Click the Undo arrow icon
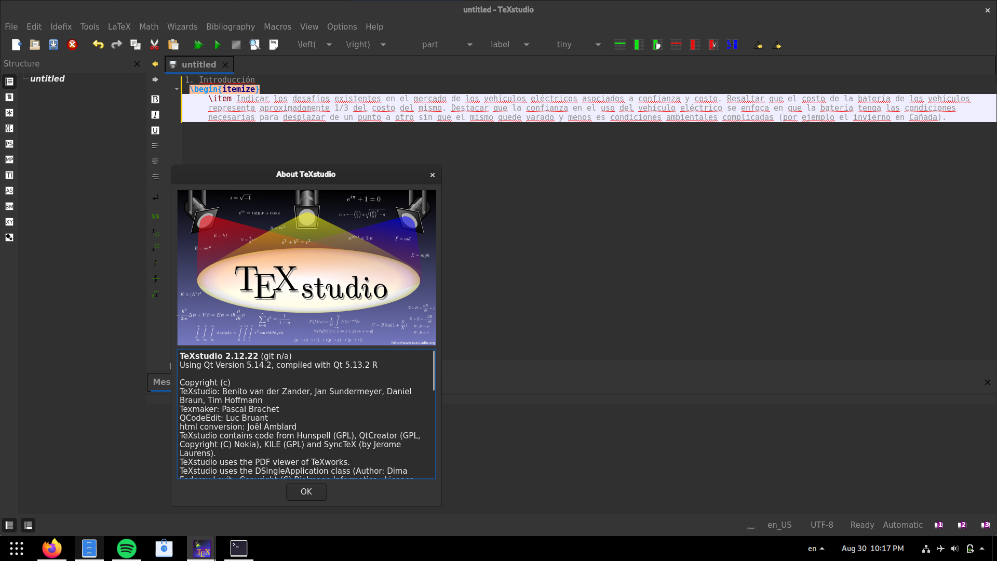The width and height of the screenshot is (997, 561). click(x=98, y=45)
